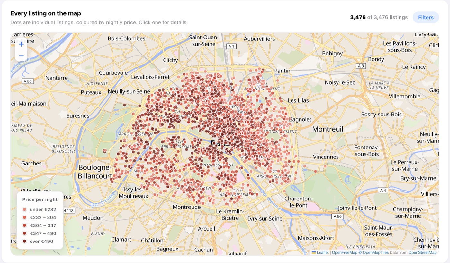450x263 pixels.
Task: Click the 'Price per night' legend title
Action: [x=40, y=199]
